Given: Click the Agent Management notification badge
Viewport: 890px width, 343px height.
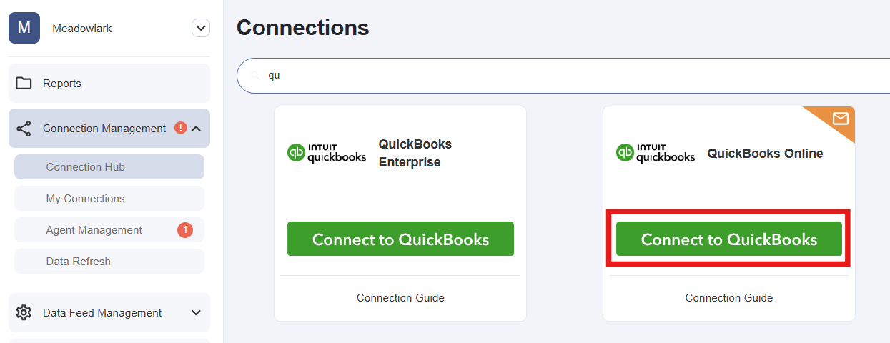Looking at the screenshot, I should point(185,230).
